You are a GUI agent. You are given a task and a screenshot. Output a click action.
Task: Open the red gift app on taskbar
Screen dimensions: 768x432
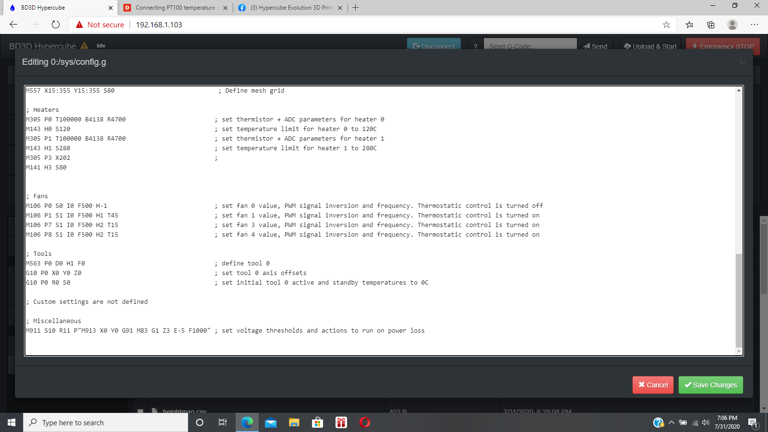click(x=341, y=422)
